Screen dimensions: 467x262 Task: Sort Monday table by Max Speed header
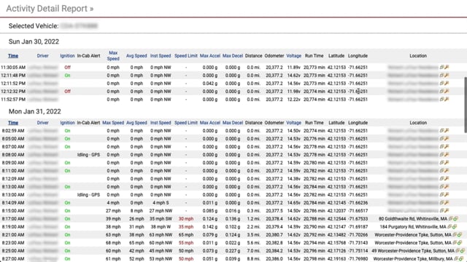tap(113, 123)
